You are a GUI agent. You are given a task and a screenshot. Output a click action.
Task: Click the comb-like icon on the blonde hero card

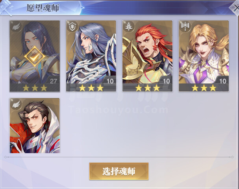pyautogui.click(x=185, y=26)
